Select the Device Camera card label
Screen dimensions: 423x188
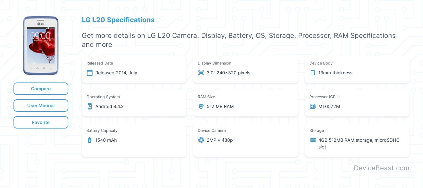[x=212, y=130]
